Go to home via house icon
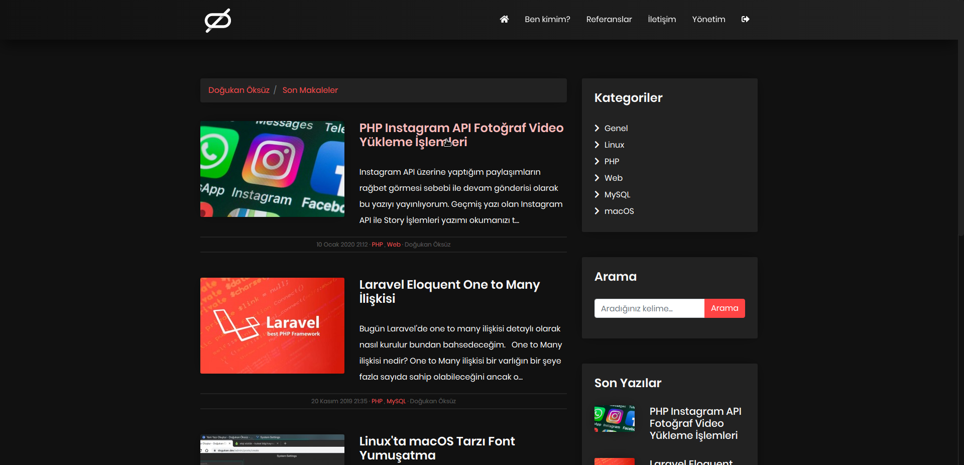Screen dimensions: 964x465 pyautogui.click(x=504, y=19)
